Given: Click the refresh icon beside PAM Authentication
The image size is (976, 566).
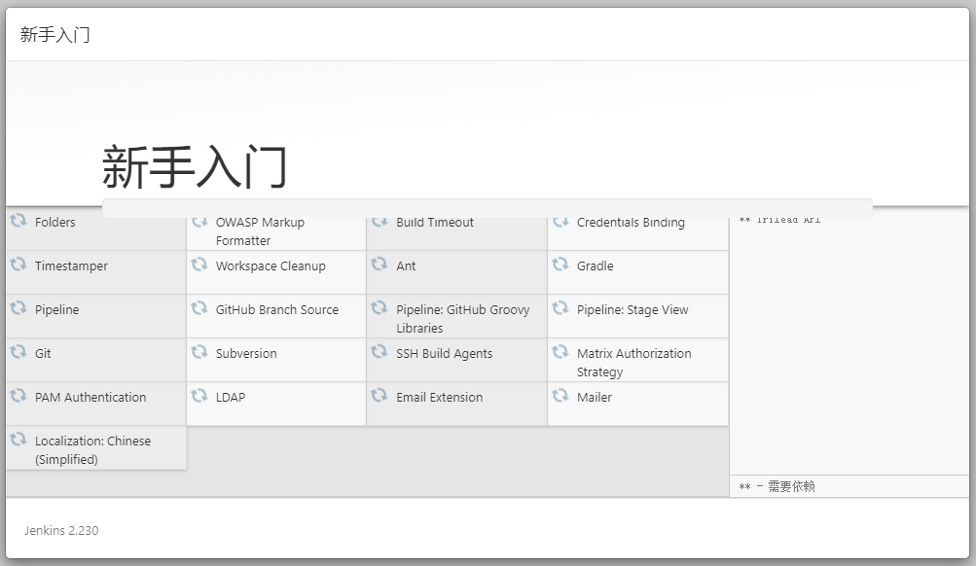Looking at the screenshot, I should 18,396.
